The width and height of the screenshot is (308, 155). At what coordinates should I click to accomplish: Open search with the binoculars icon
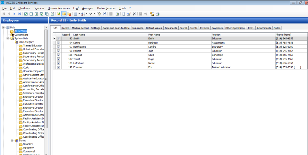click(x=105, y=14)
